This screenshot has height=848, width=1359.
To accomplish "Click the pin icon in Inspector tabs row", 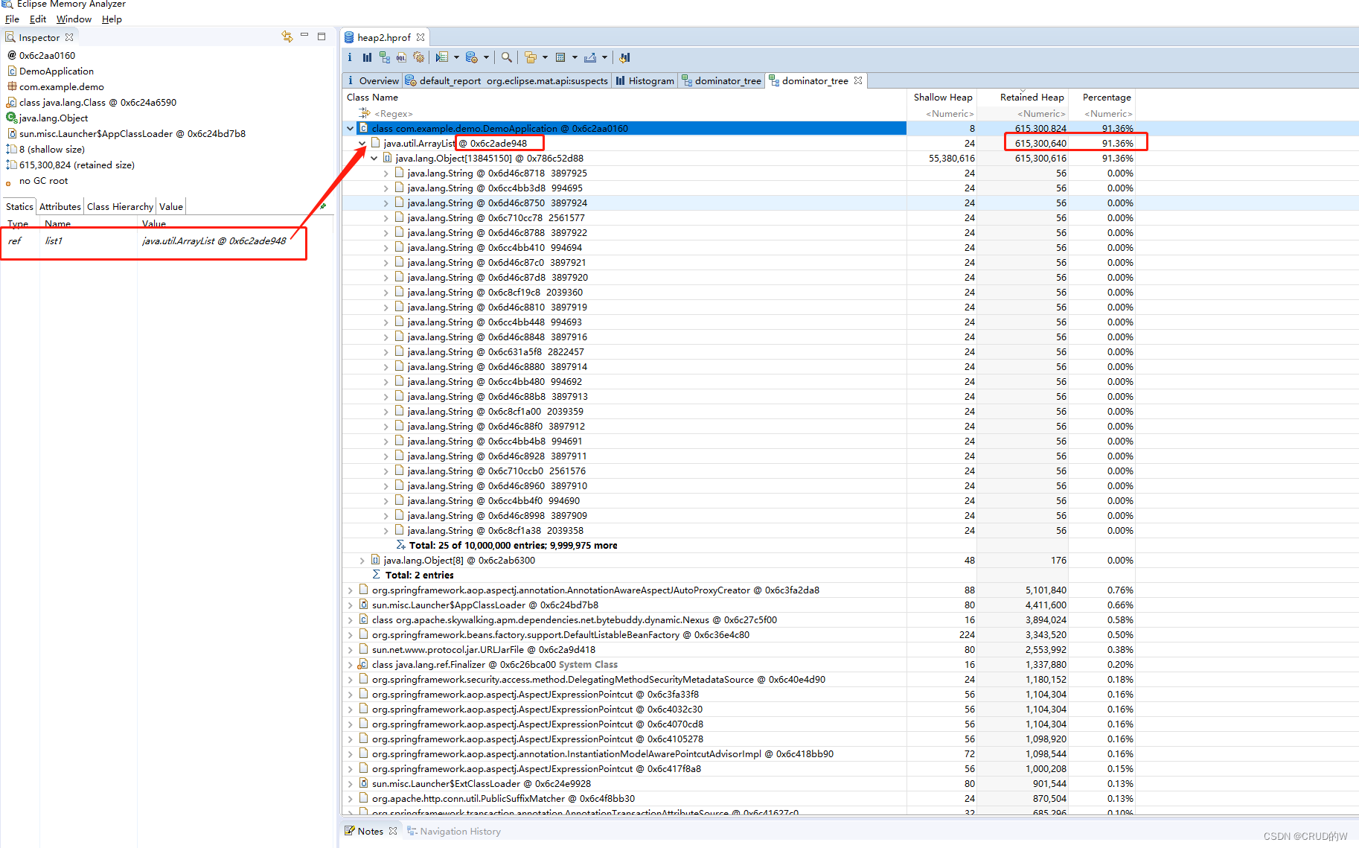I will pyautogui.click(x=323, y=206).
